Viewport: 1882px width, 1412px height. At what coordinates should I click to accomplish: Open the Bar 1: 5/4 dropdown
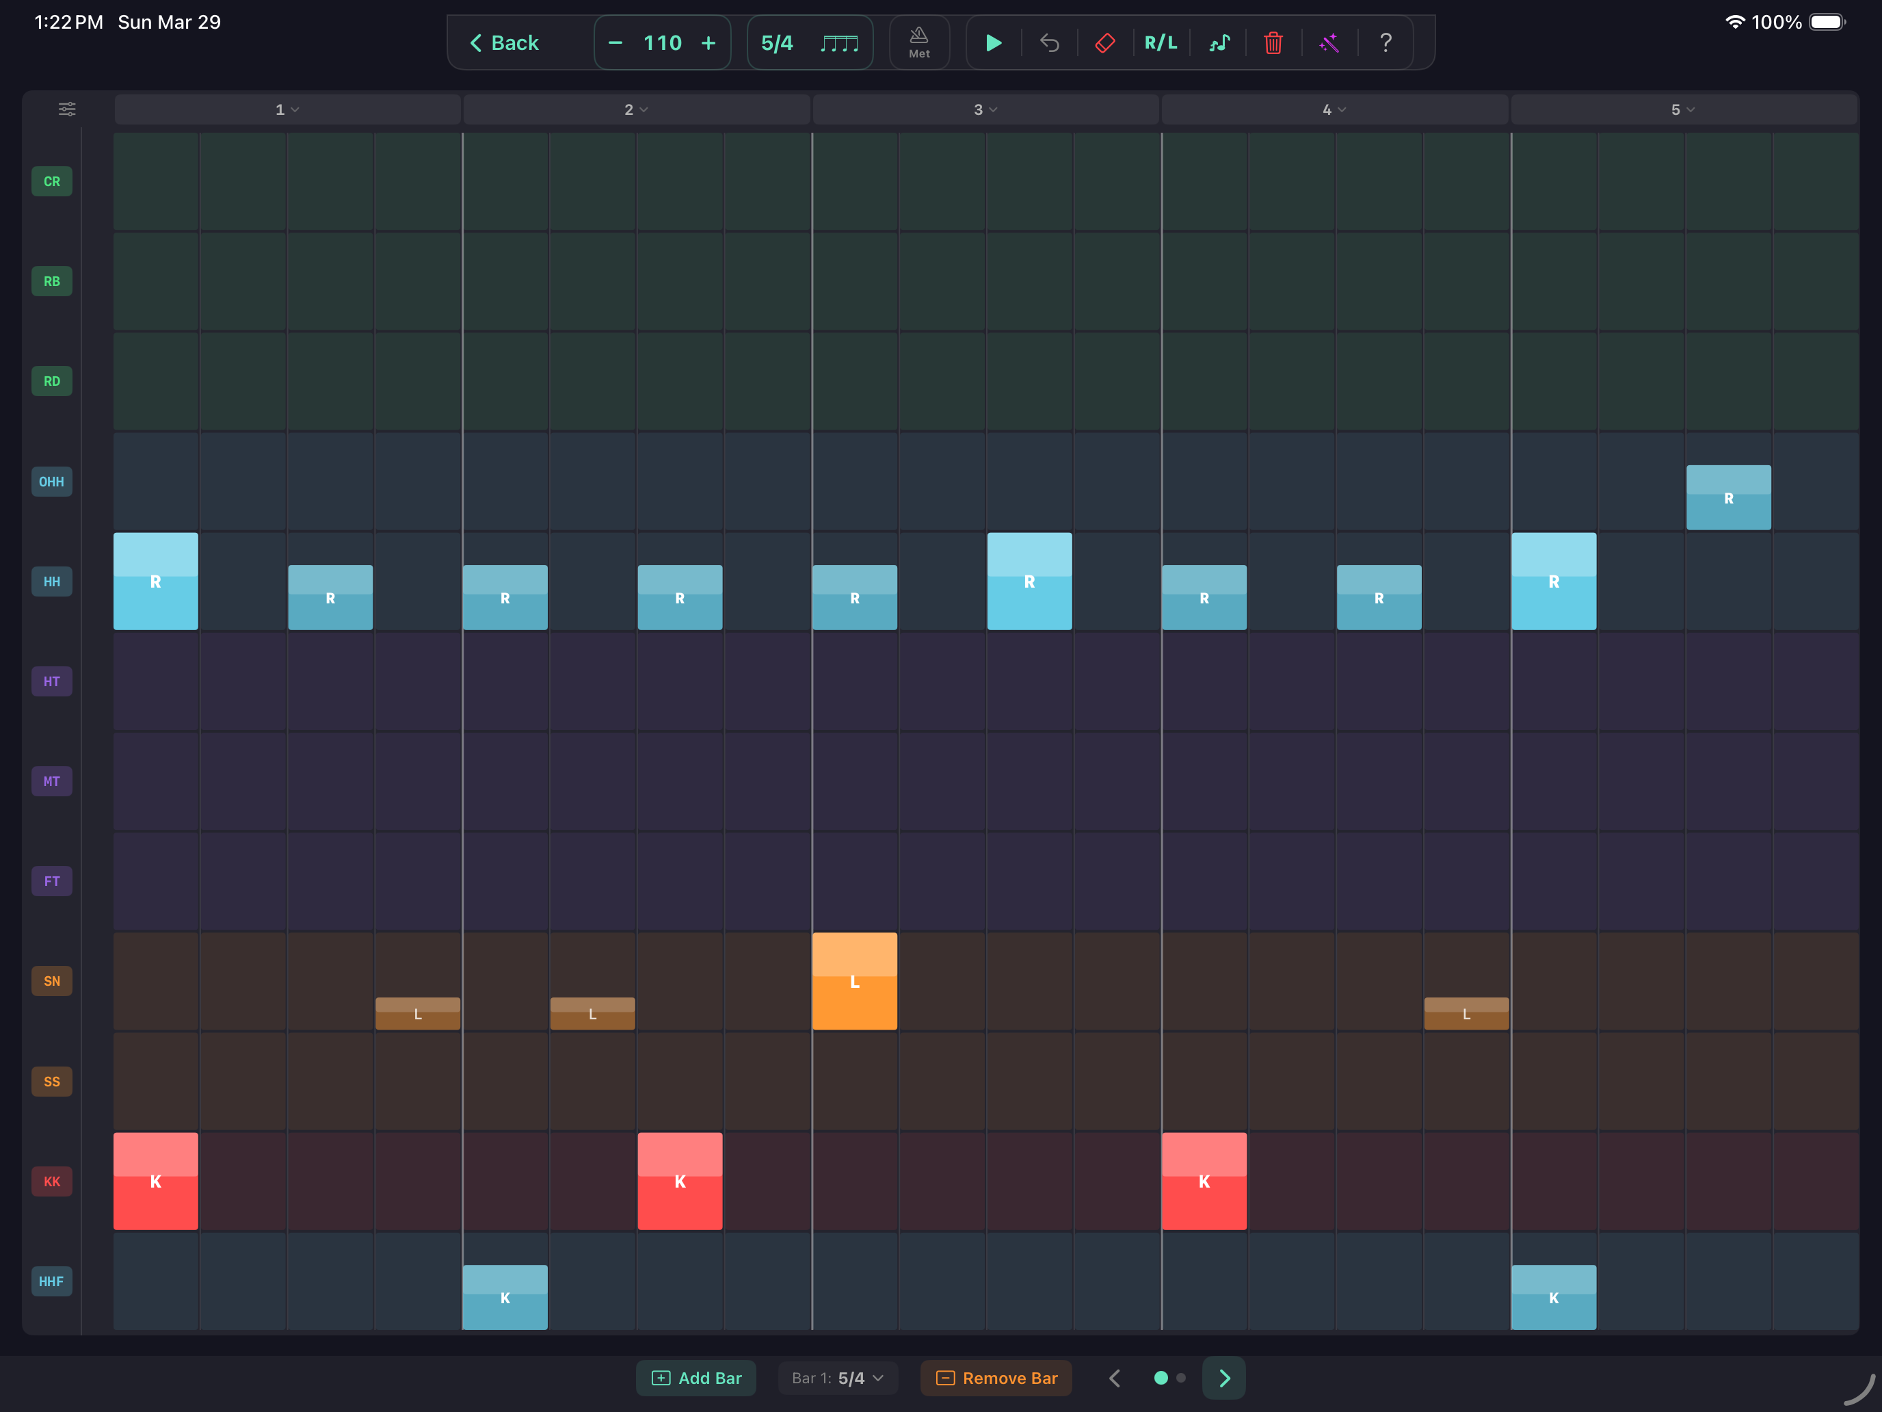[837, 1377]
